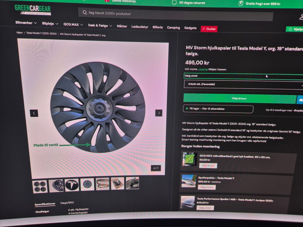Expand the Dæk & Fælge menu
Screen dimensions: 303x227
click(100, 26)
